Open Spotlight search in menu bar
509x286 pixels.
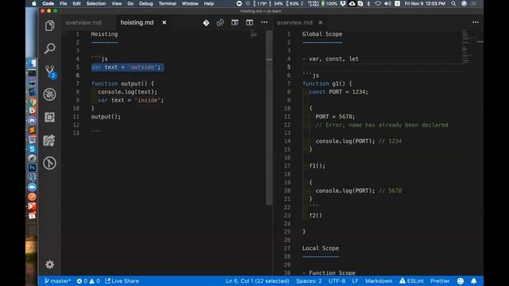453,3
